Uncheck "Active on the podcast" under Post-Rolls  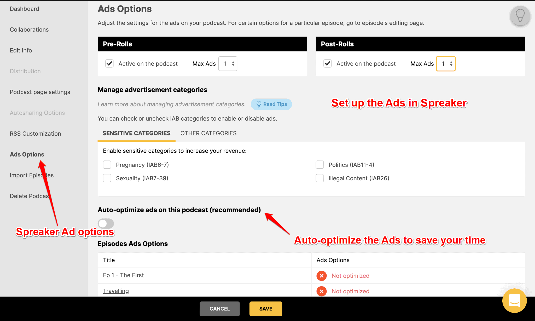pyautogui.click(x=327, y=63)
